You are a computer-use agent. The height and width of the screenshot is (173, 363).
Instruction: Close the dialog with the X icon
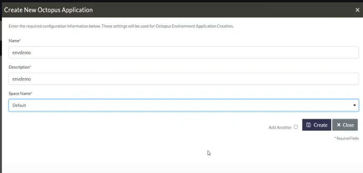(357, 10)
